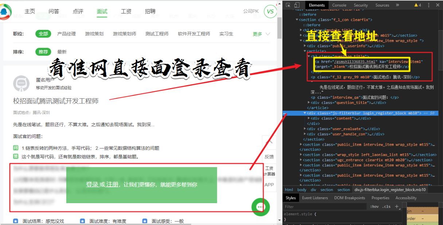The image size is (443, 225).
Task: Open the DOM Breakpoints pane tab
Action: (x=350, y=198)
